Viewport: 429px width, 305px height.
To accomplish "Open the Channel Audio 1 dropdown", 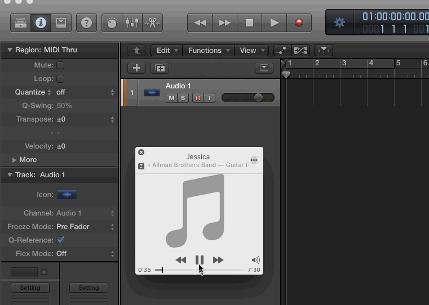I will (x=85, y=213).
